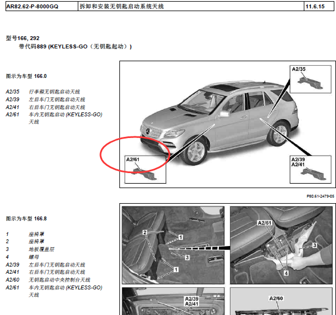The image size is (336, 315).
Task: Click the A2/39 A2/41 antenna callout box in the car diagram
Action: tap(310, 169)
